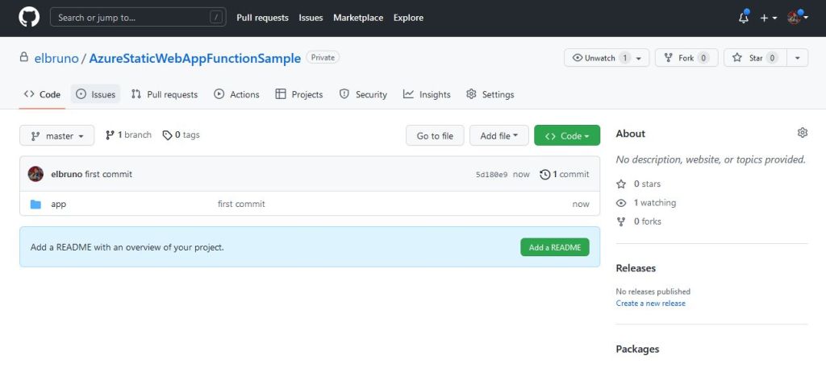Click the fork count 0 badge
The width and height of the screenshot is (826, 368).
[703, 58]
